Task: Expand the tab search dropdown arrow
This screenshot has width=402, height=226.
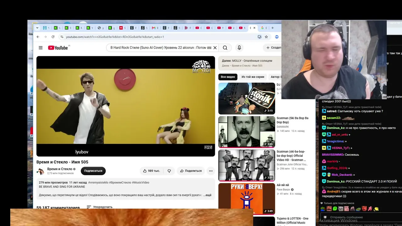Action: [x=37, y=28]
